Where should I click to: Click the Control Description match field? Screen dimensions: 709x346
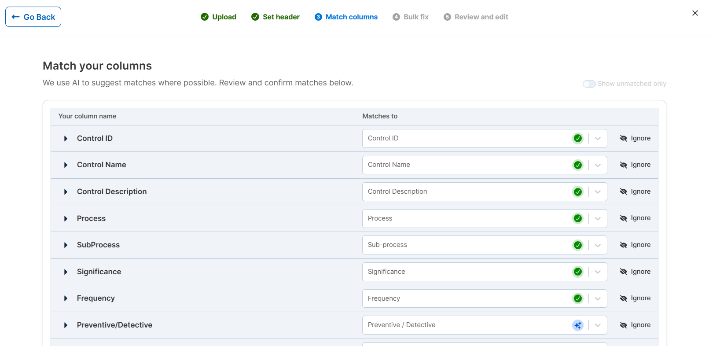485,191
